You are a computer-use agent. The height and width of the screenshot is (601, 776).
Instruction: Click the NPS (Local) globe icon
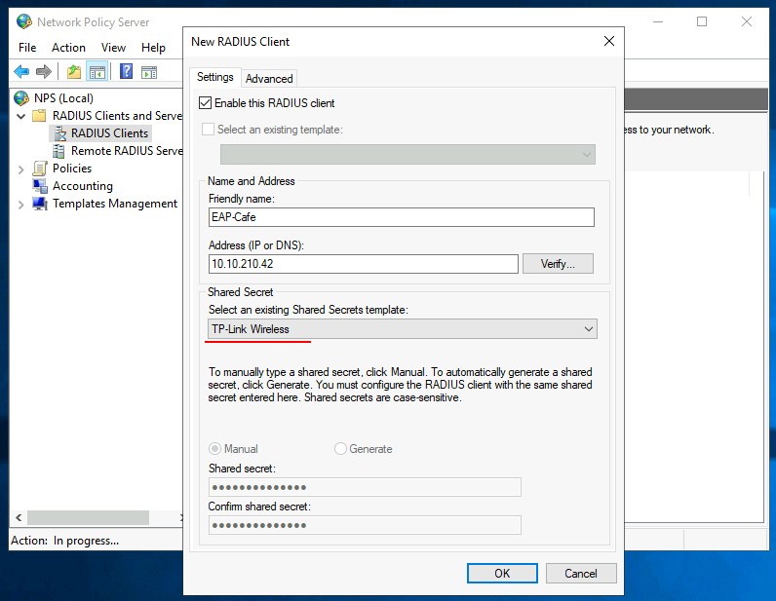tap(21, 98)
